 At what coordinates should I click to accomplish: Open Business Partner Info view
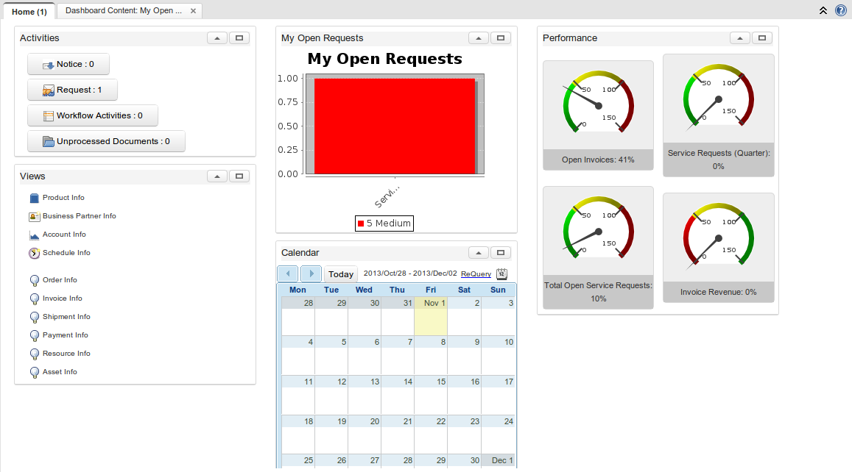point(79,215)
